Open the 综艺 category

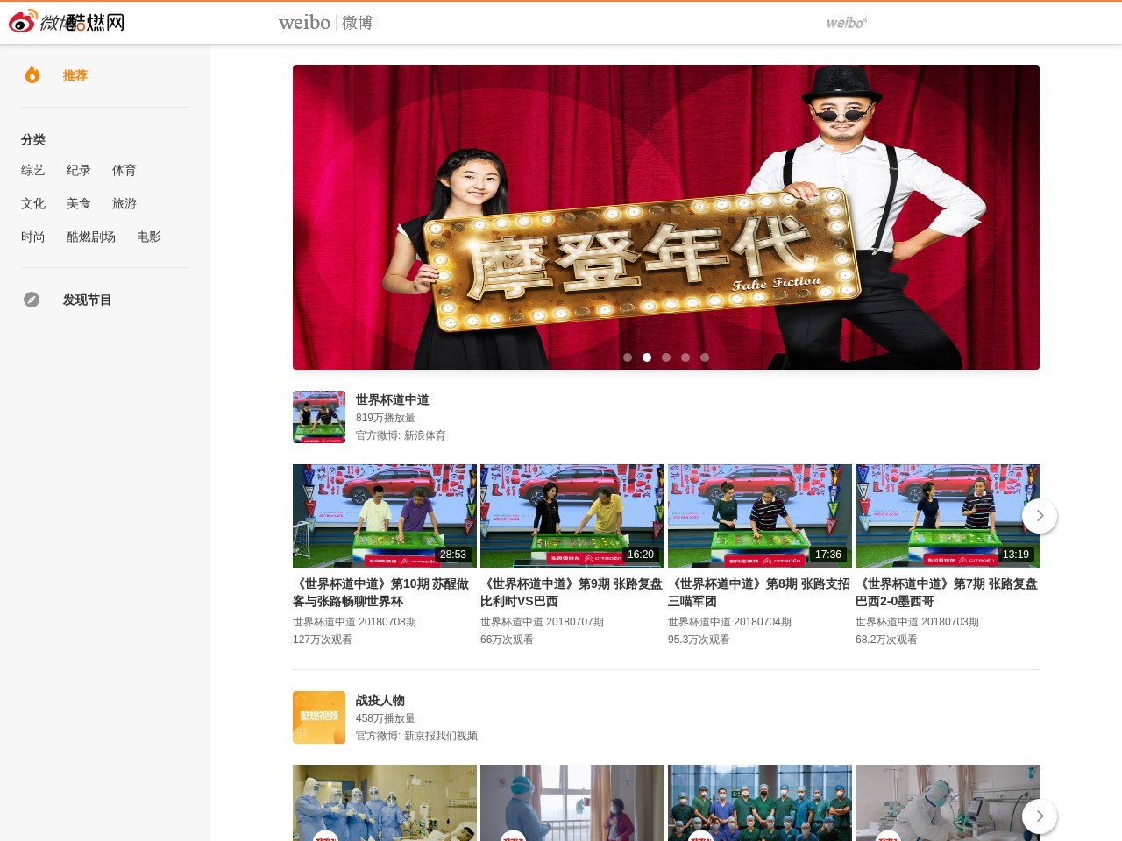33,170
